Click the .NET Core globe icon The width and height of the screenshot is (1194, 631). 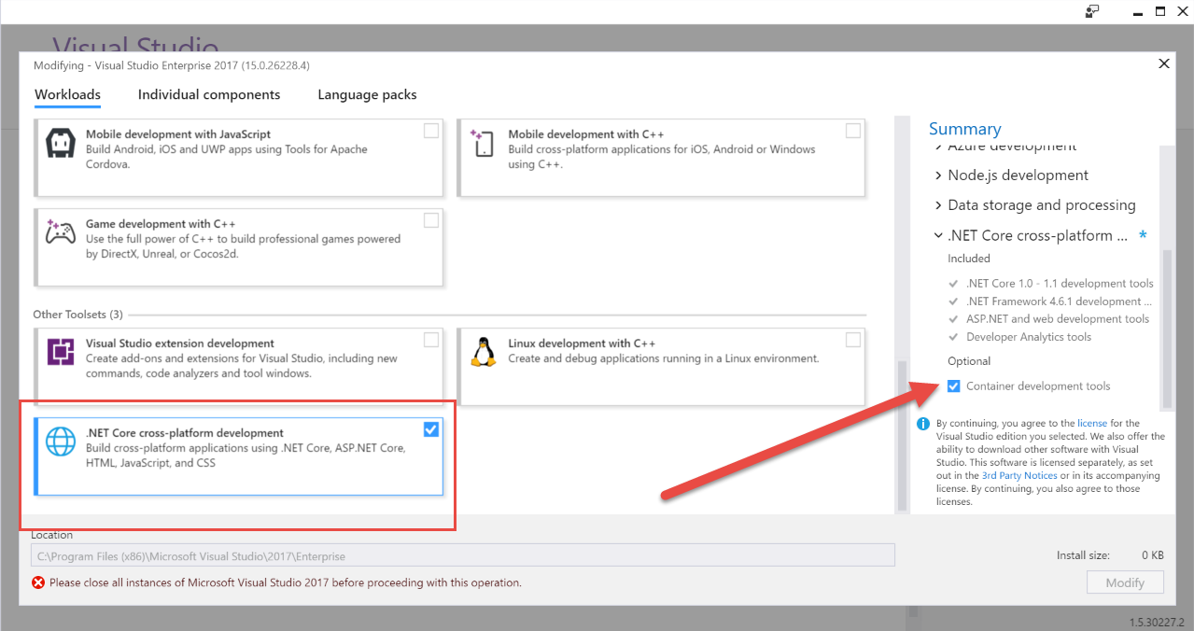pyautogui.click(x=61, y=442)
